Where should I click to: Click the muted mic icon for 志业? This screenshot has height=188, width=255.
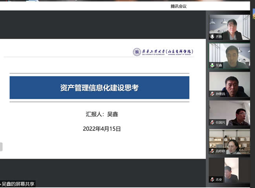point(212,179)
